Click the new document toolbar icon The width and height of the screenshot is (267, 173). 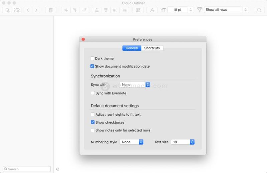[x=7, y=10]
